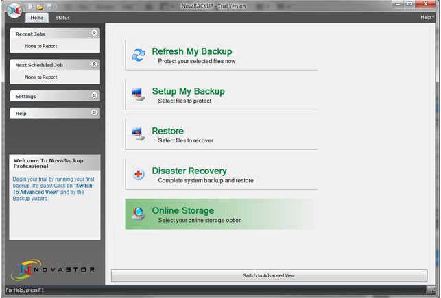This screenshot has width=441, height=298.
Task: Expand the Settings panel
Action: pos(94,96)
